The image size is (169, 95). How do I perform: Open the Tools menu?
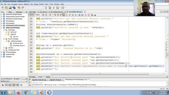tap(51, 4)
